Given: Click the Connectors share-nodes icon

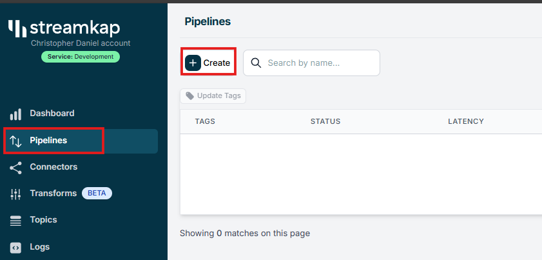Looking at the screenshot, I should coord(15,168).
